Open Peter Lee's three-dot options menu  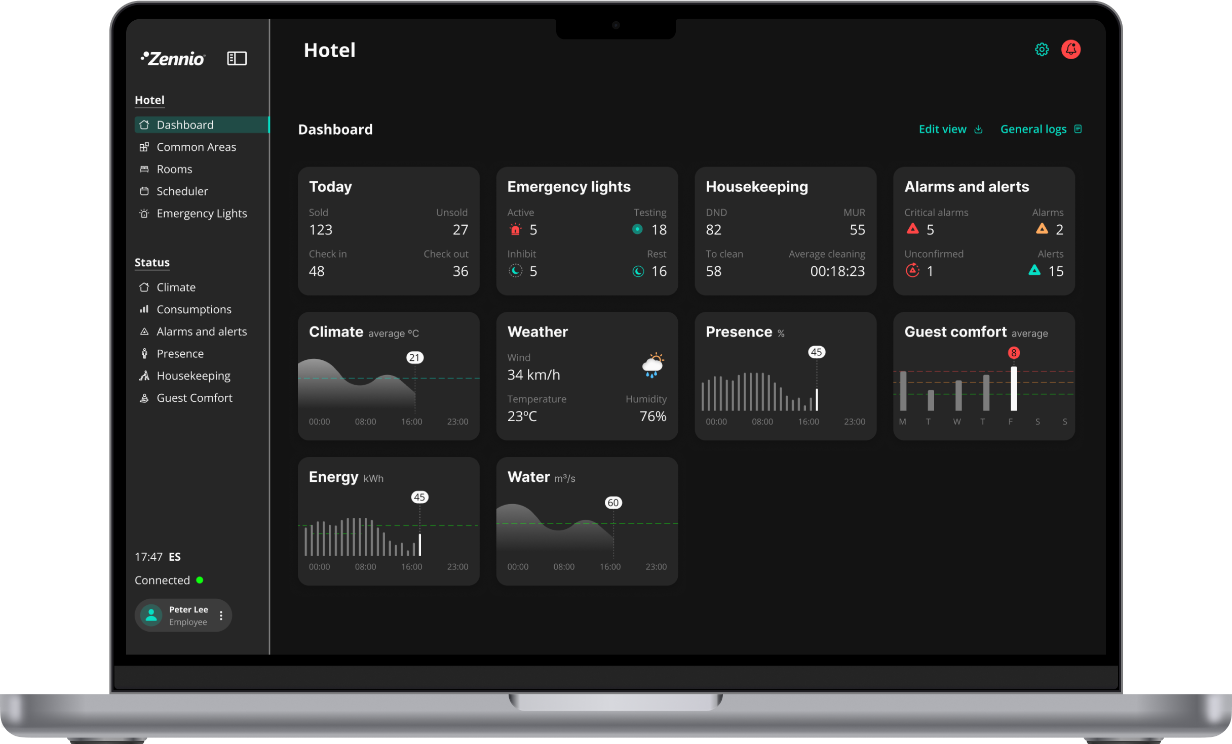(x=221, y=615)
